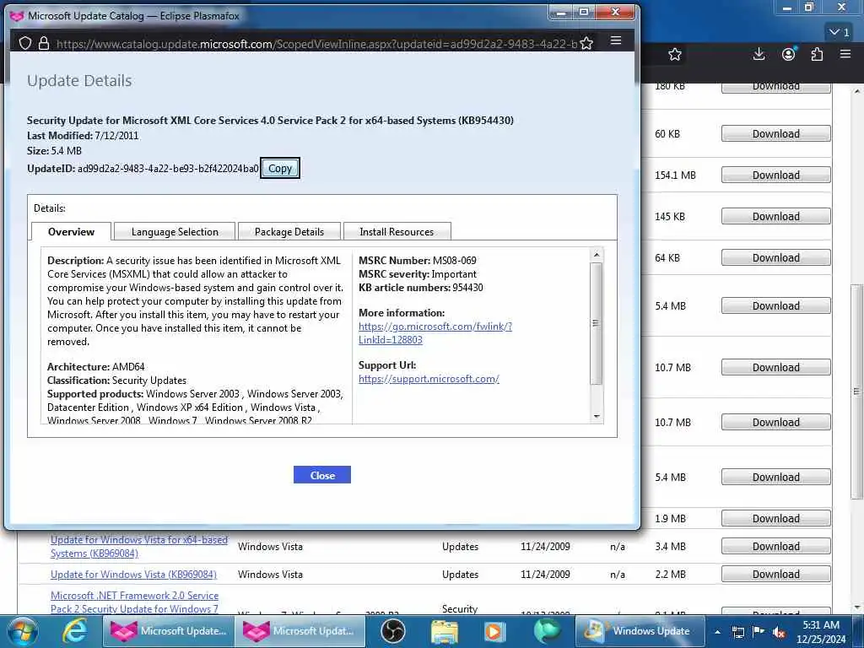Open Update for Windows Vista x64-based Systems KB969084 link
This screenshot has height=648, width=864.
pyautogui.click(x=139, y=547)
